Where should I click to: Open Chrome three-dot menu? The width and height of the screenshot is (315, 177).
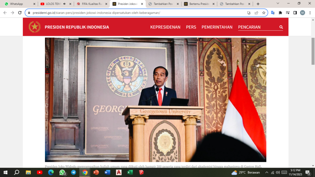(310, 13)
